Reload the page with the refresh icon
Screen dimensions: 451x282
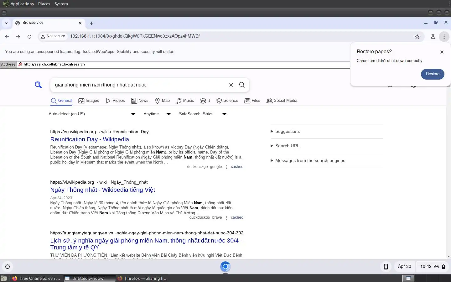(29, 37)
